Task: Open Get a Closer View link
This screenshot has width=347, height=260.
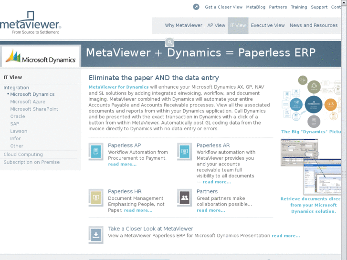Action: point(223,7)
